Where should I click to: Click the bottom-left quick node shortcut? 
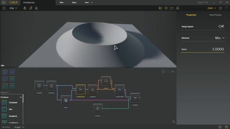click(x=5, y=86)
